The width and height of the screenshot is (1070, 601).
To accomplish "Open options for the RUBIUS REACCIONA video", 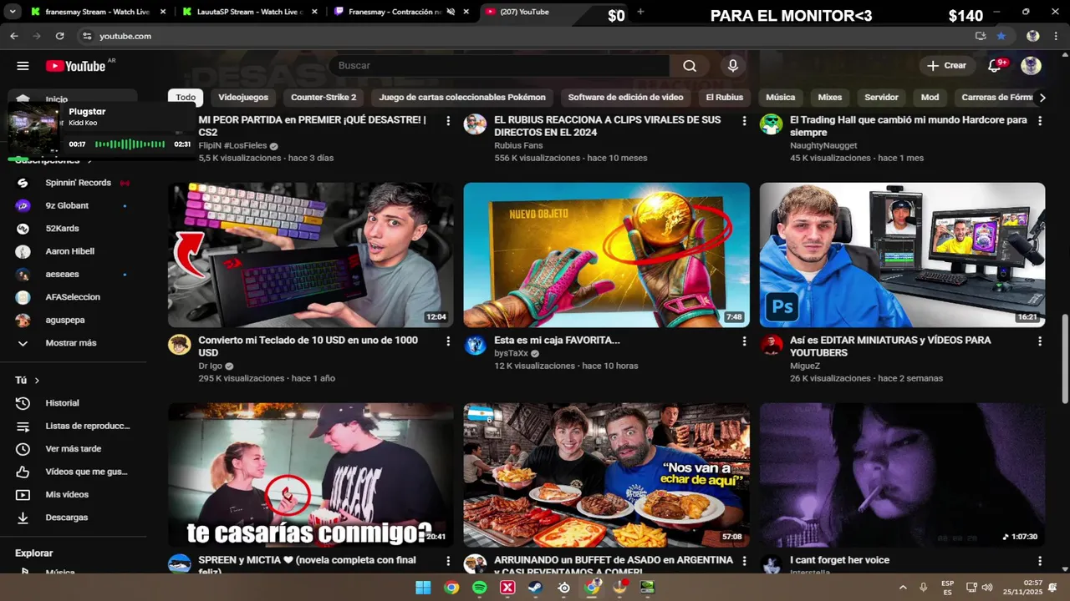I will coord(744,121).
